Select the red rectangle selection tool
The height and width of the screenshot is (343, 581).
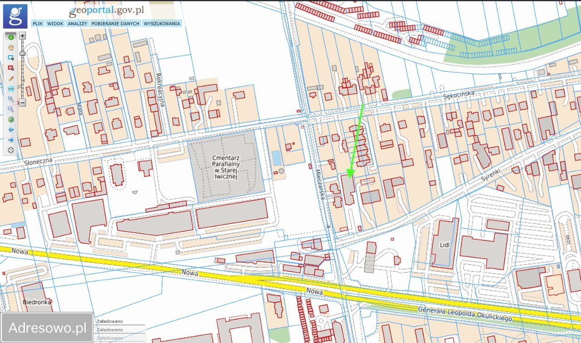(x=11, y=68)
